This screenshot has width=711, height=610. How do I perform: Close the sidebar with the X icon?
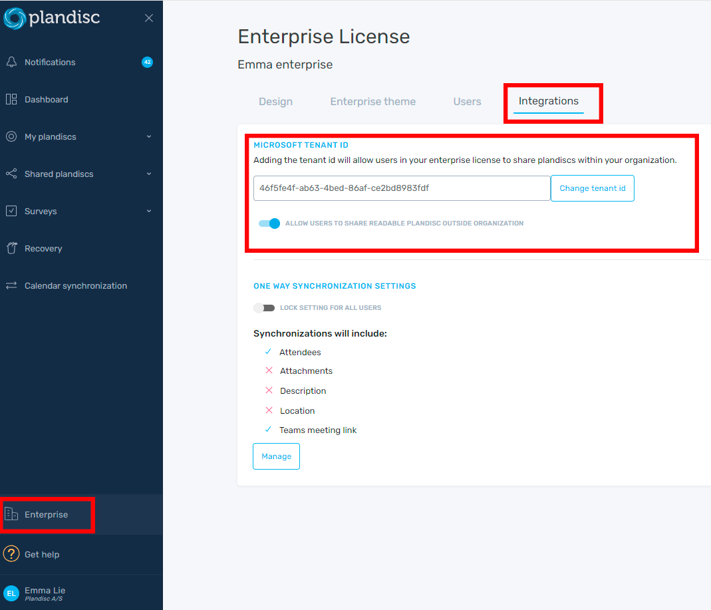(149, 18)
